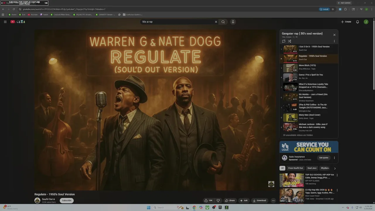Like the Regulate video

(209, 200)
